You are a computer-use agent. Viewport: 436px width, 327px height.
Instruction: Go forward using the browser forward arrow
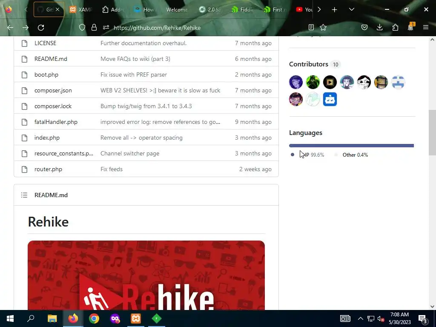(26, 28)
